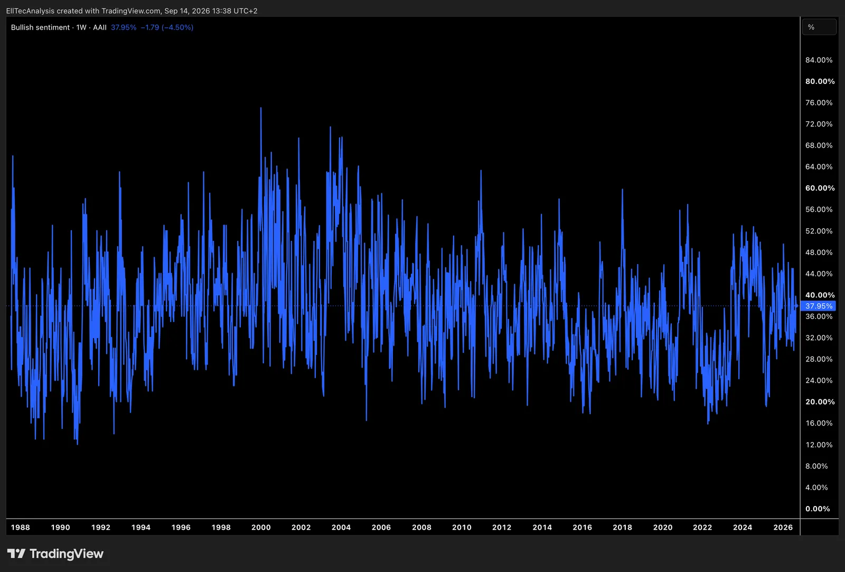Click the 0.00% axis label
The image size is (845, 572).
818,509
